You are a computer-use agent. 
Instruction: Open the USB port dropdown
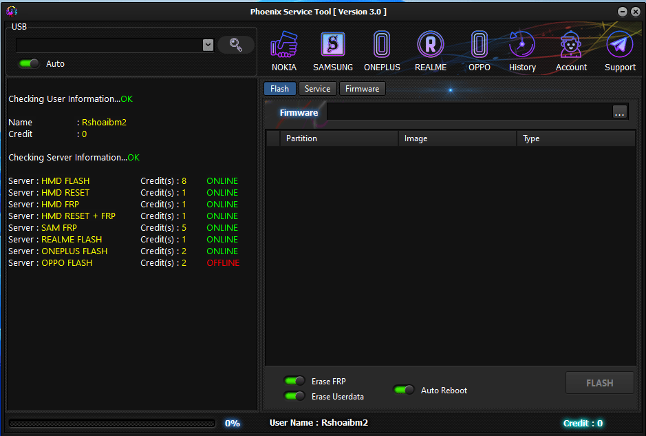[x=208, y=44]
